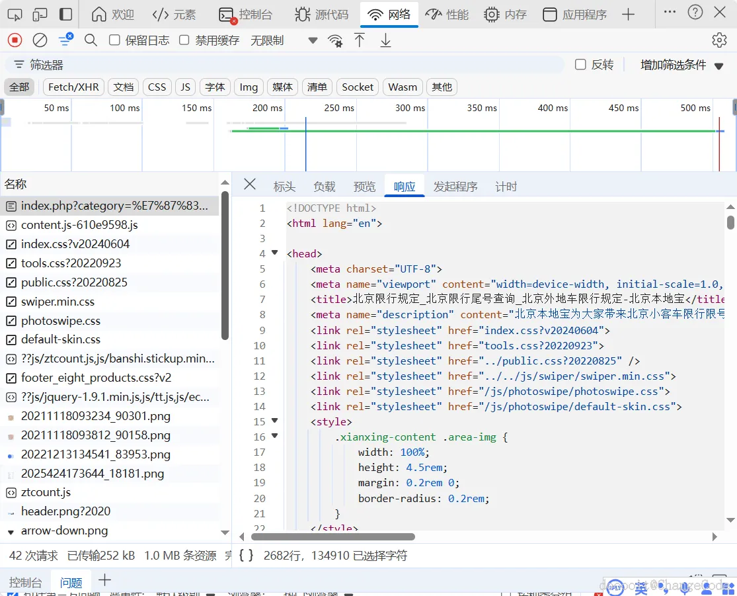Open network settings gear
737x596 pixels.
pyautogui.click(x=719, y=40)
